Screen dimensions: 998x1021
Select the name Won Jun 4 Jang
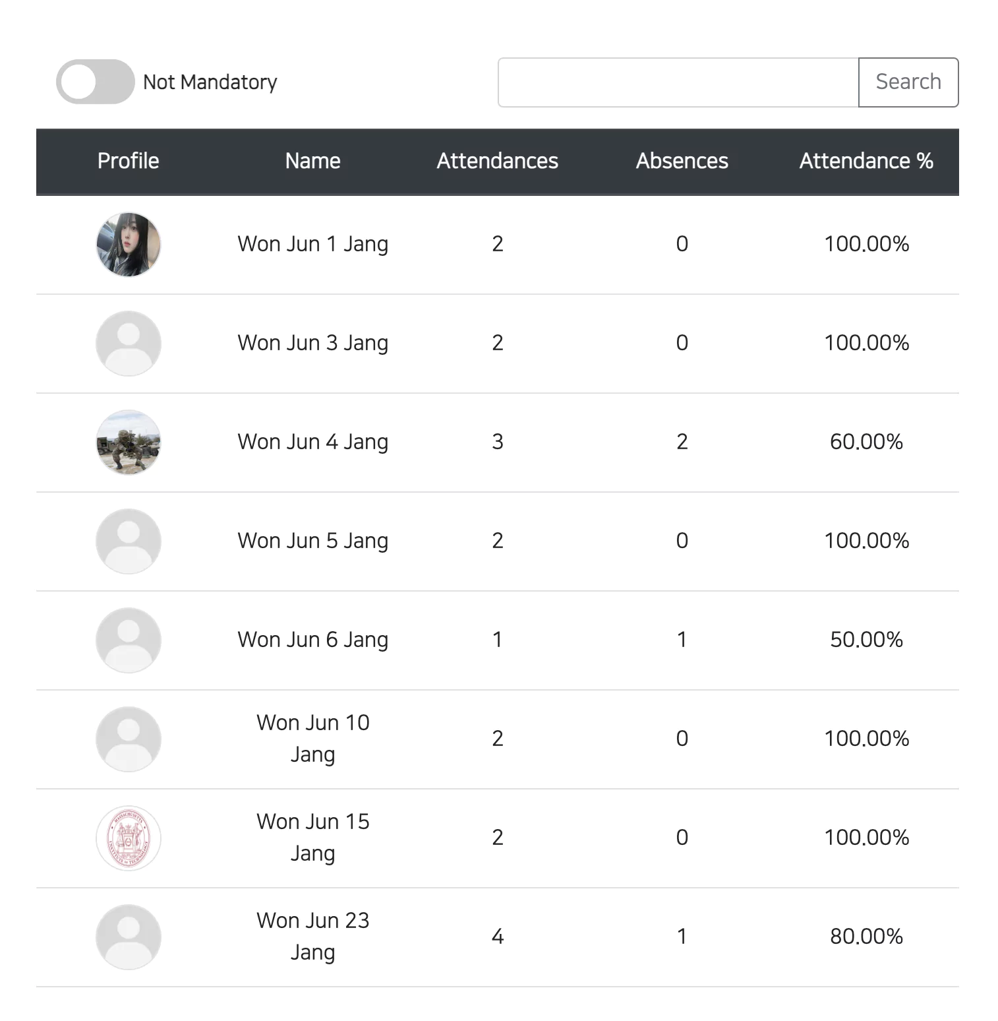[313, 442]
